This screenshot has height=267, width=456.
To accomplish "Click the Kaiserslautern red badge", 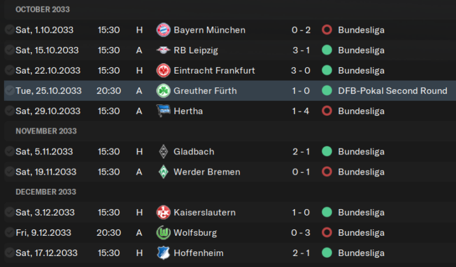I will point(163,212).
